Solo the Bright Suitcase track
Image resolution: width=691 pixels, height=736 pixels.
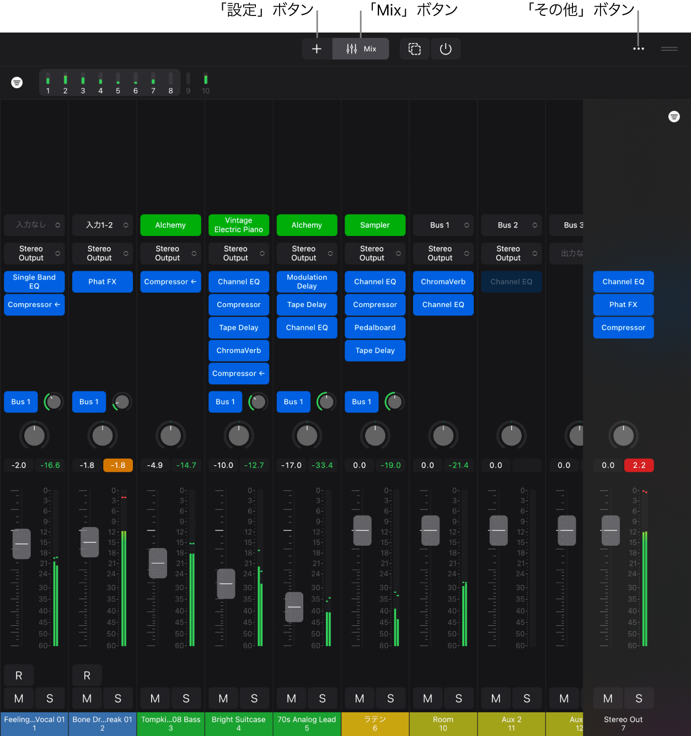254,699
